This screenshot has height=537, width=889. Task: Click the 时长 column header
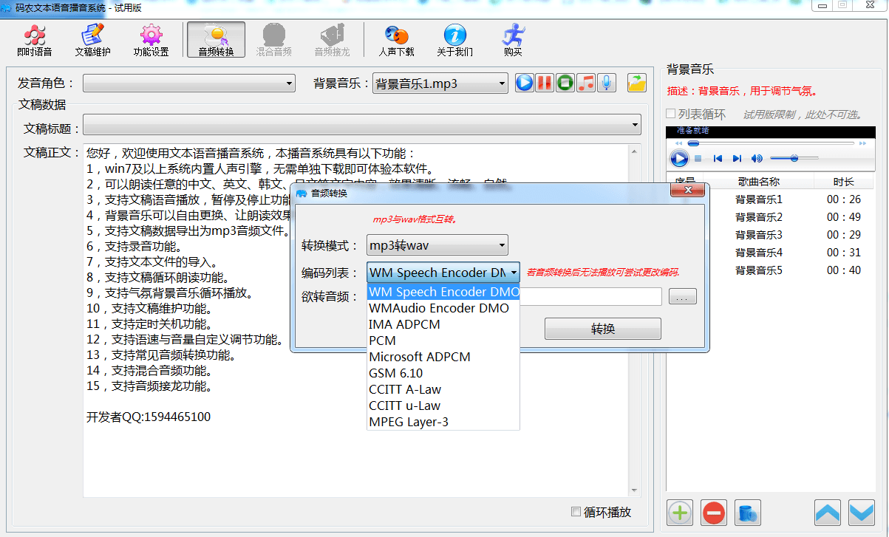[844, 182]
